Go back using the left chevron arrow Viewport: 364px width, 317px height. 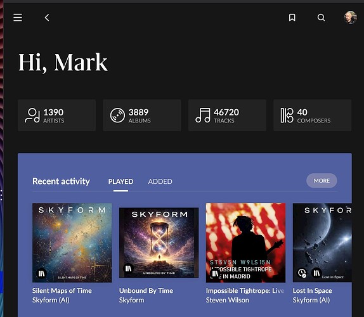[x=47, y=17]
